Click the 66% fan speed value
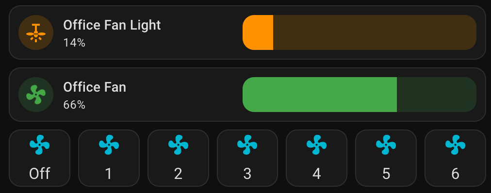This screenshot has height=193, width=491. coord(74,105)
